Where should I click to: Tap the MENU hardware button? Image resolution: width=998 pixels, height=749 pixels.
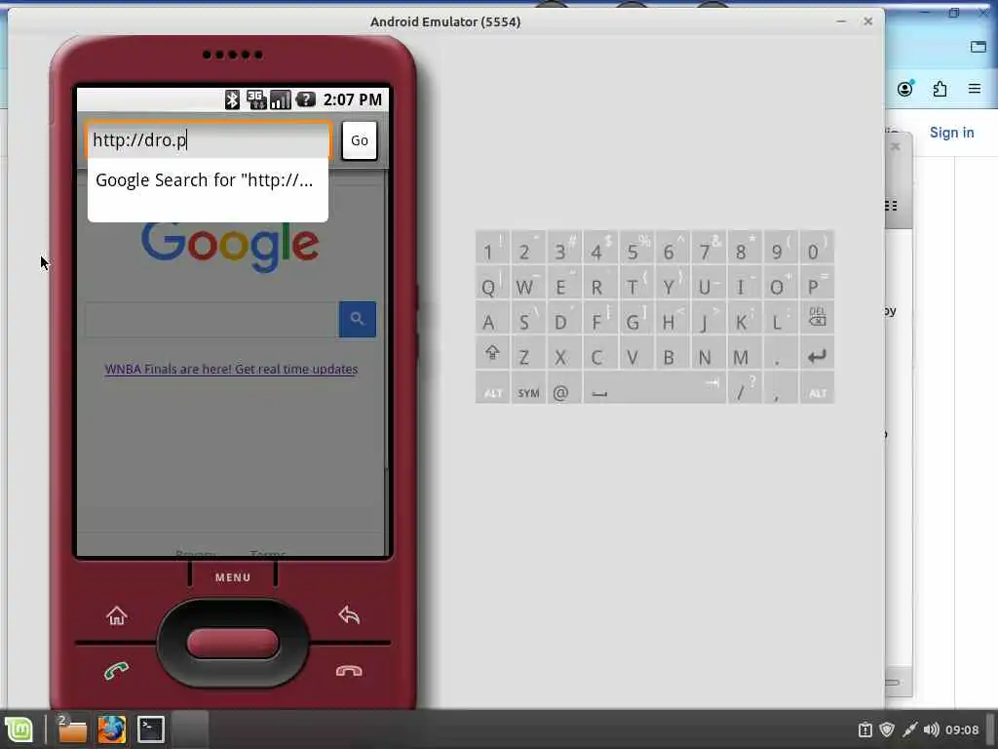(233, 577)
